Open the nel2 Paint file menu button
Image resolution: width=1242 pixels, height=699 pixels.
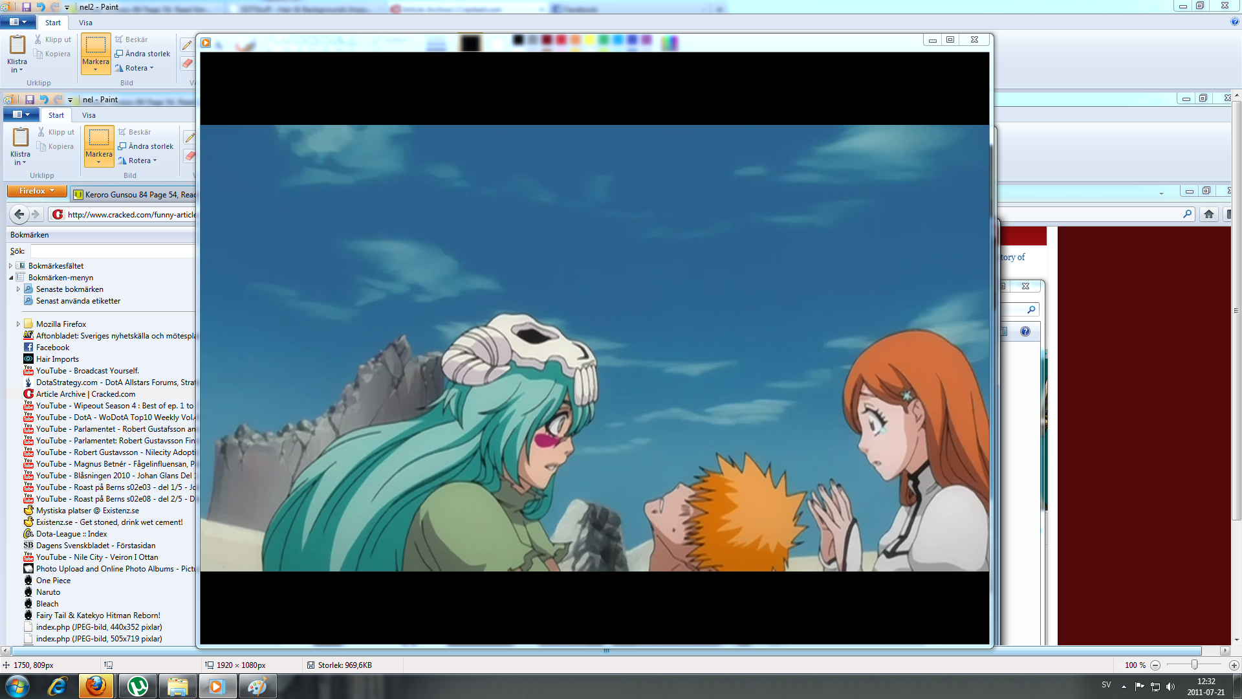click(17, 22)
